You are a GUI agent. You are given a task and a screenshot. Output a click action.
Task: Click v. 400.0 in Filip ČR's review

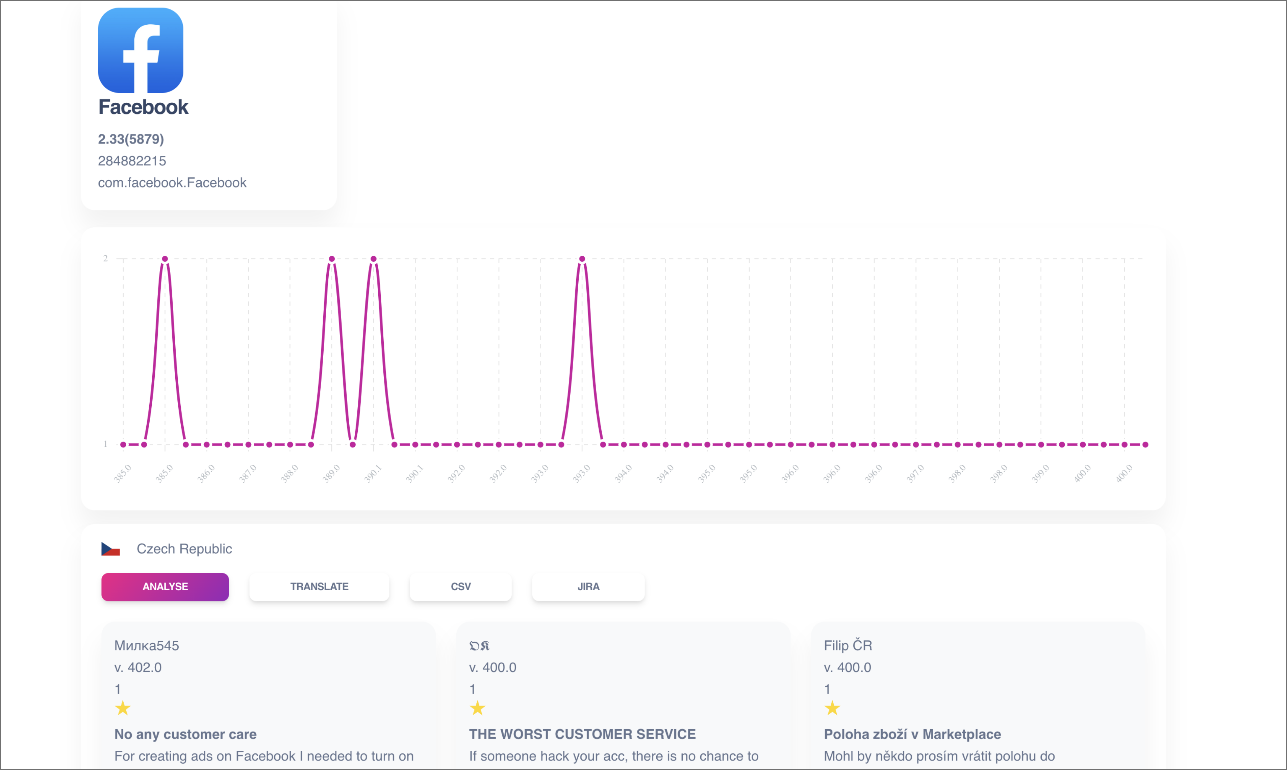point(848,667)
